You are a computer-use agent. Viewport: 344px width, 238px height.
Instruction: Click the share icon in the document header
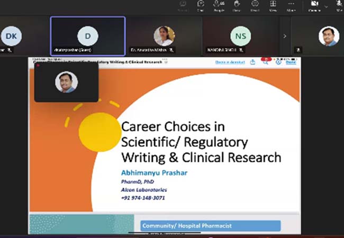(x=252, y=62)
